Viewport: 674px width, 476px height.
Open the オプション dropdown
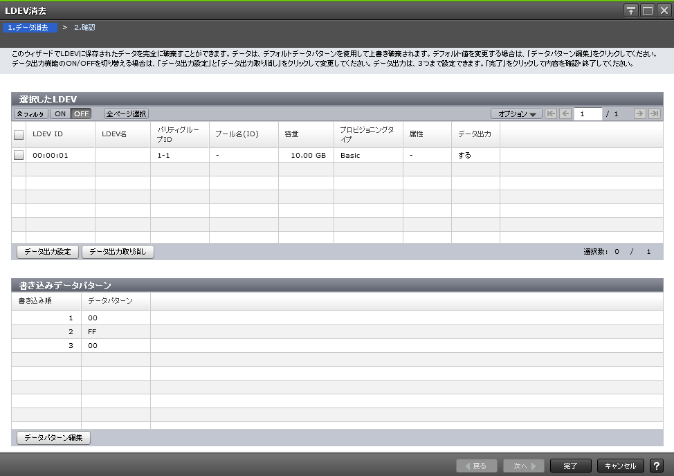(x=516, y=114)
